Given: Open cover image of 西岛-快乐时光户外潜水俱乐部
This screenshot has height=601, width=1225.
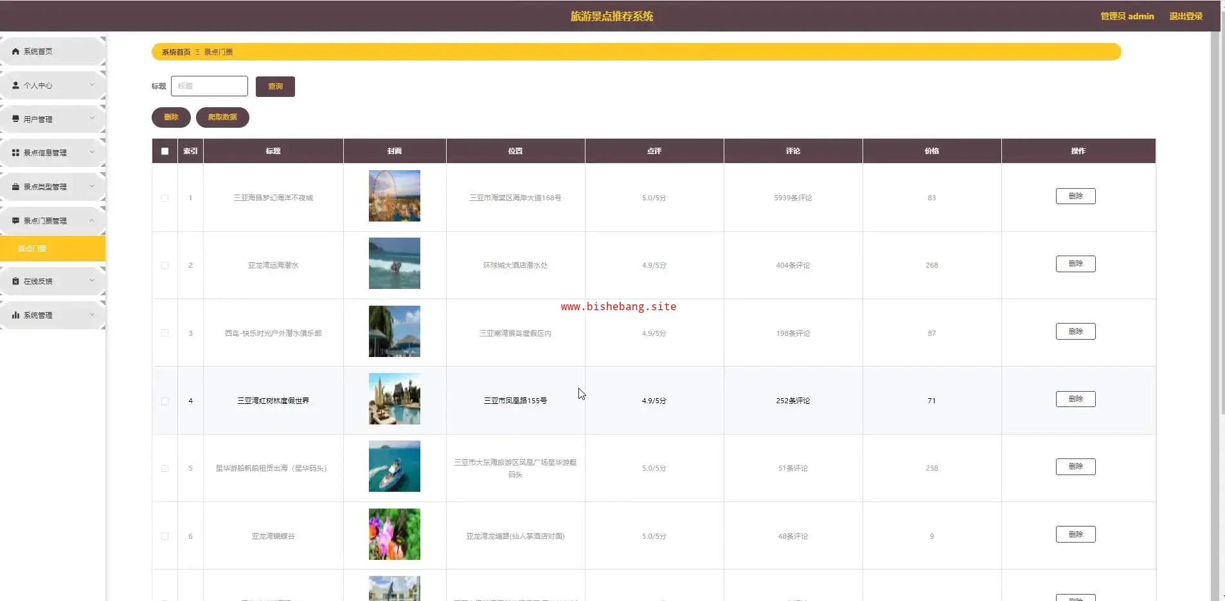Looking at the screenshot, I should [x=395, y=331].
